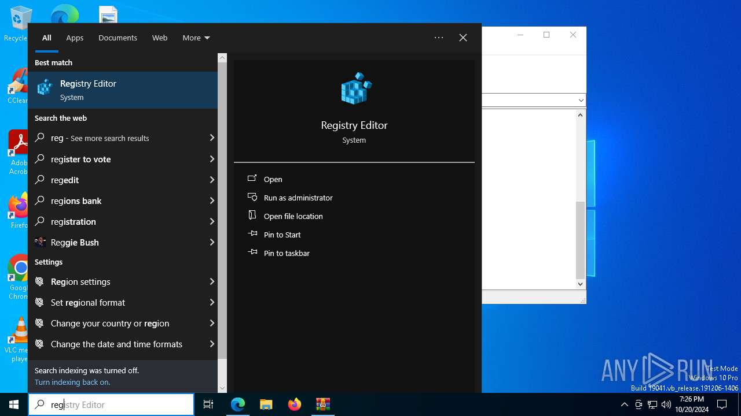This screenshot has height=416, width=741.
Task: Click the Set regional format gear icon
Action: coord(39,302)
